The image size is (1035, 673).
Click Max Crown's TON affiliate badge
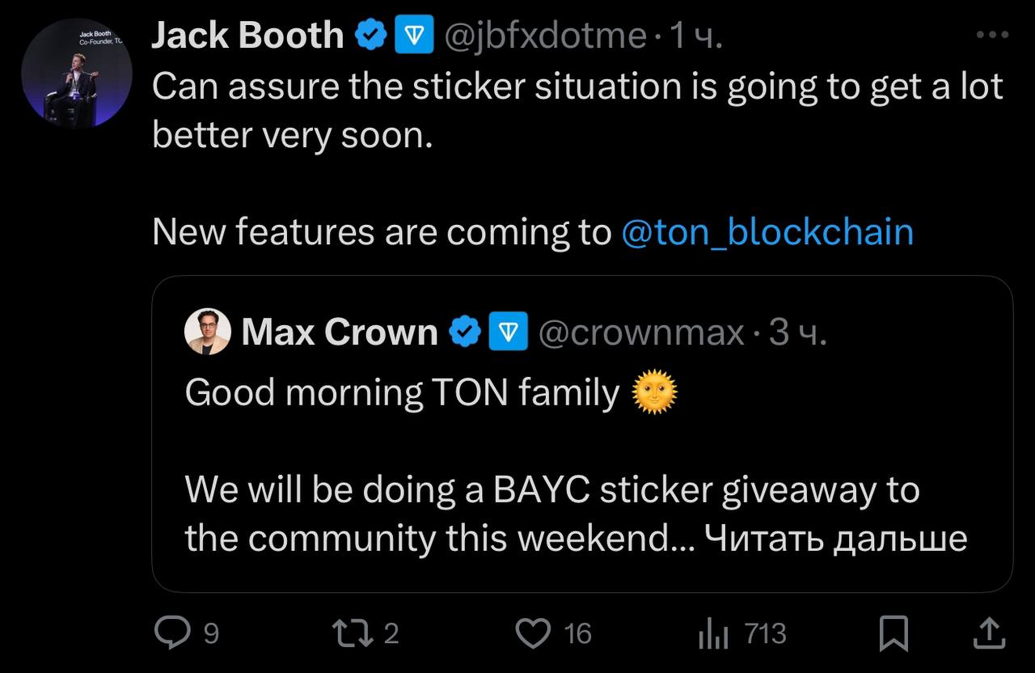508,332
